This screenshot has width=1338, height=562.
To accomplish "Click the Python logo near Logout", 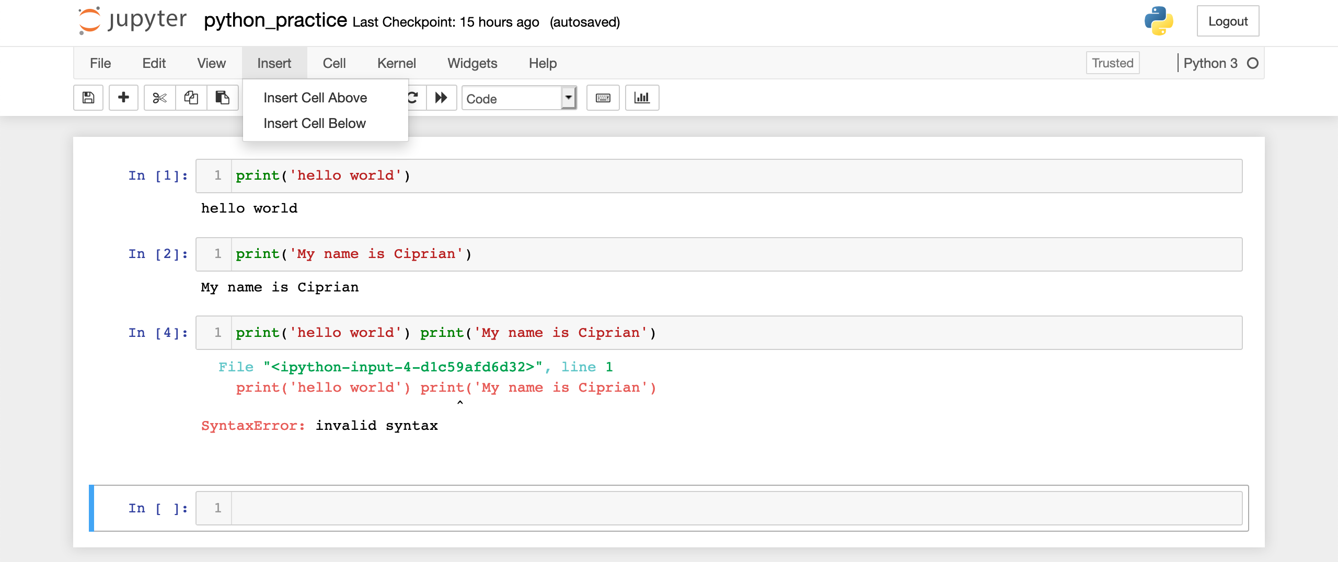I will [1158, 21].
